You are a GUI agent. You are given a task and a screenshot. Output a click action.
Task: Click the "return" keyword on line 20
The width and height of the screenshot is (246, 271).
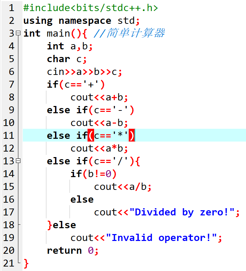tap(64, 251)
